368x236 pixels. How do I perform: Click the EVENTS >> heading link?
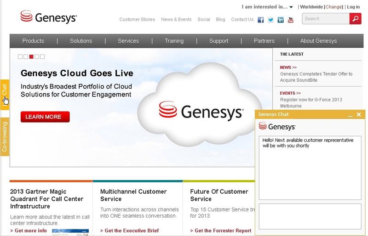coord(290,93)
